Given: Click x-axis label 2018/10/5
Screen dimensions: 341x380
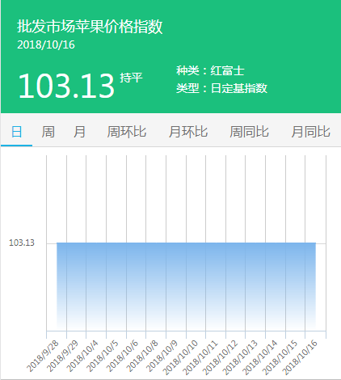Looking at the screenshot, I should coord(102,356).
